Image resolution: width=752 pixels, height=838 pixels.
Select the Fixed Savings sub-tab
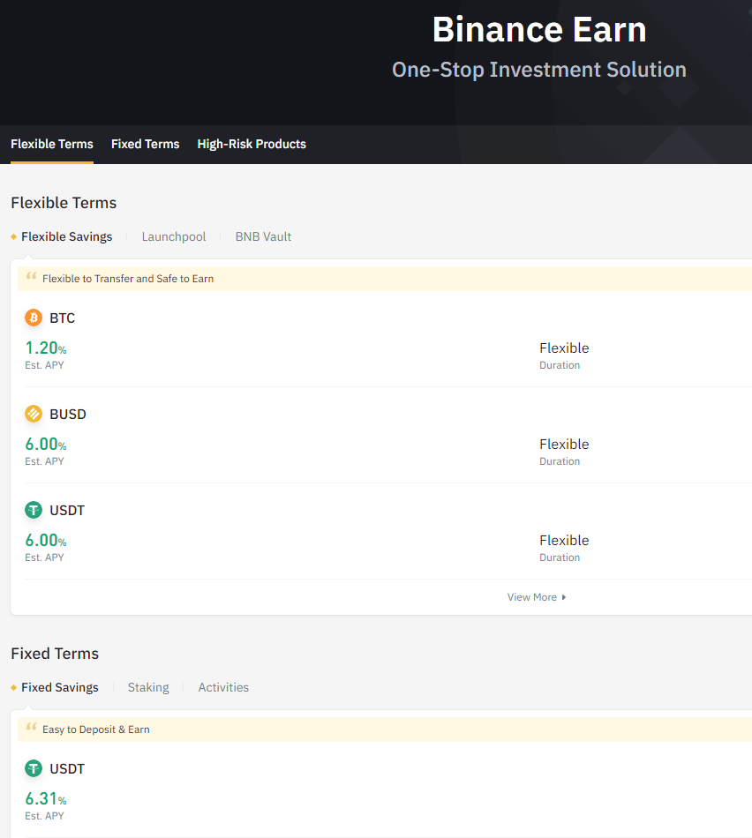click(x=60, y=687)
